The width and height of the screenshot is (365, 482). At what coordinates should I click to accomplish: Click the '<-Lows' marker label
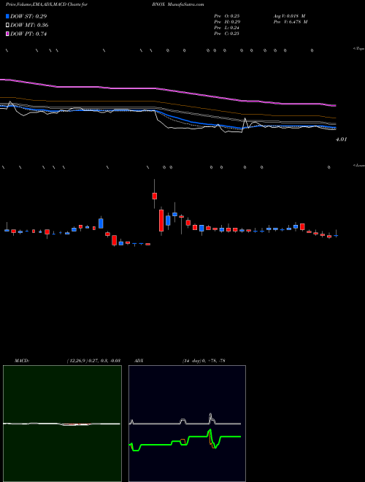pyautogui.click(x=358, y=165)
